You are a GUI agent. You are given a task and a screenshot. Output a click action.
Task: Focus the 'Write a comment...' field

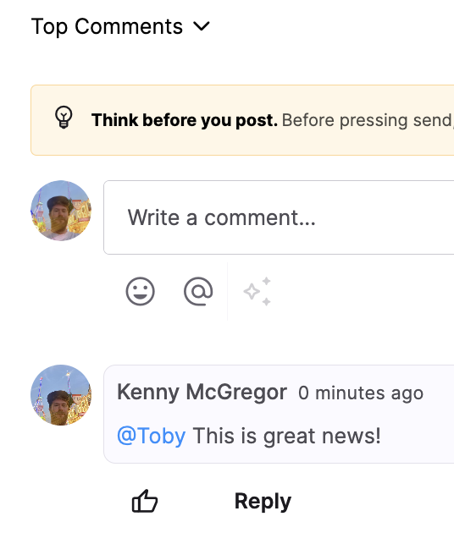click(x=279, y=217)
